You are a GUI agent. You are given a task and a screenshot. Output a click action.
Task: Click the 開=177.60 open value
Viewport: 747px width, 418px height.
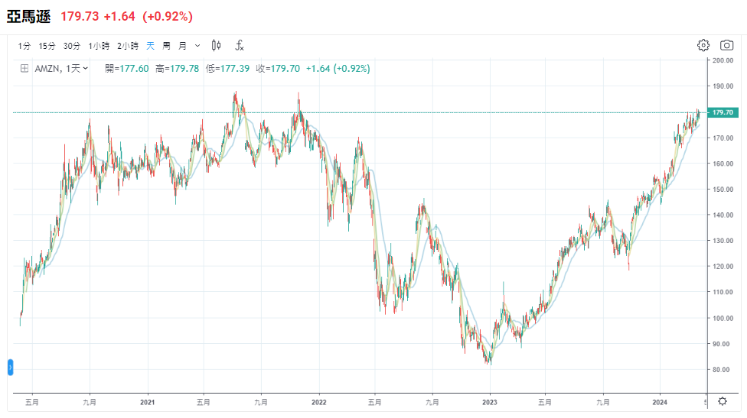point(127,69)
